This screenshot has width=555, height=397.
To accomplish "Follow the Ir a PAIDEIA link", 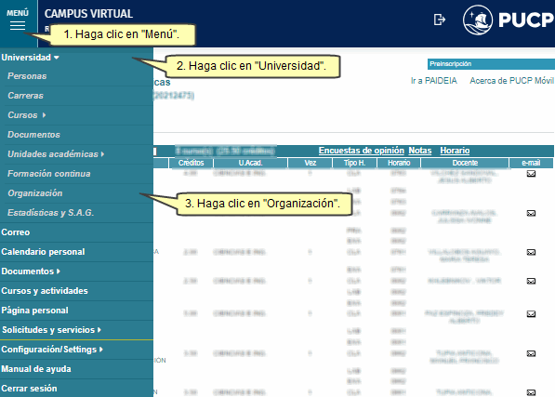I will pos(434,81).
